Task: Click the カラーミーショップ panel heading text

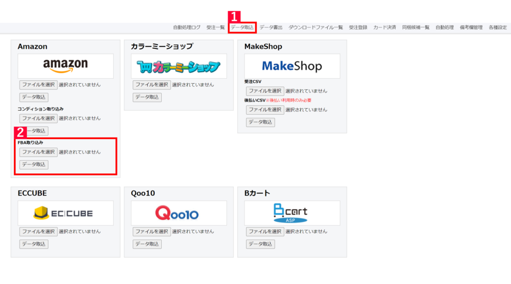Action: (x=162, y=46)
